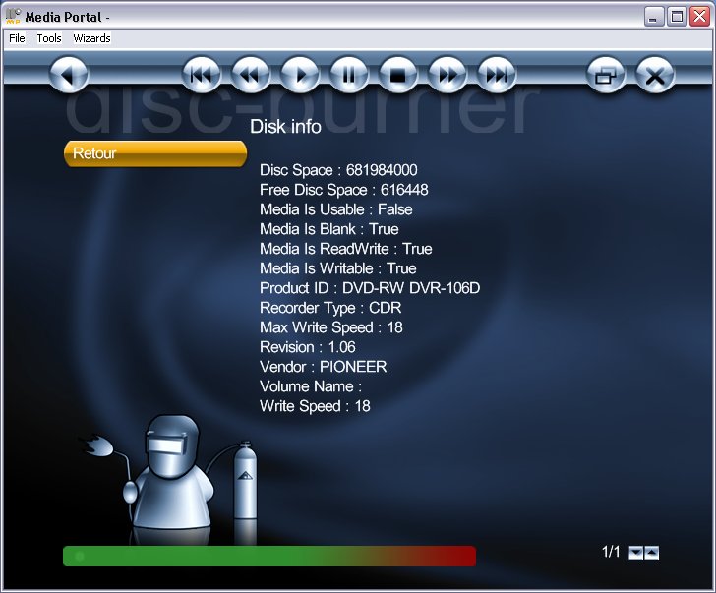Image resolution: width=716 pixels, height=593 pixels.
Task: Click the Disk info heading
Action: (285, 127)
